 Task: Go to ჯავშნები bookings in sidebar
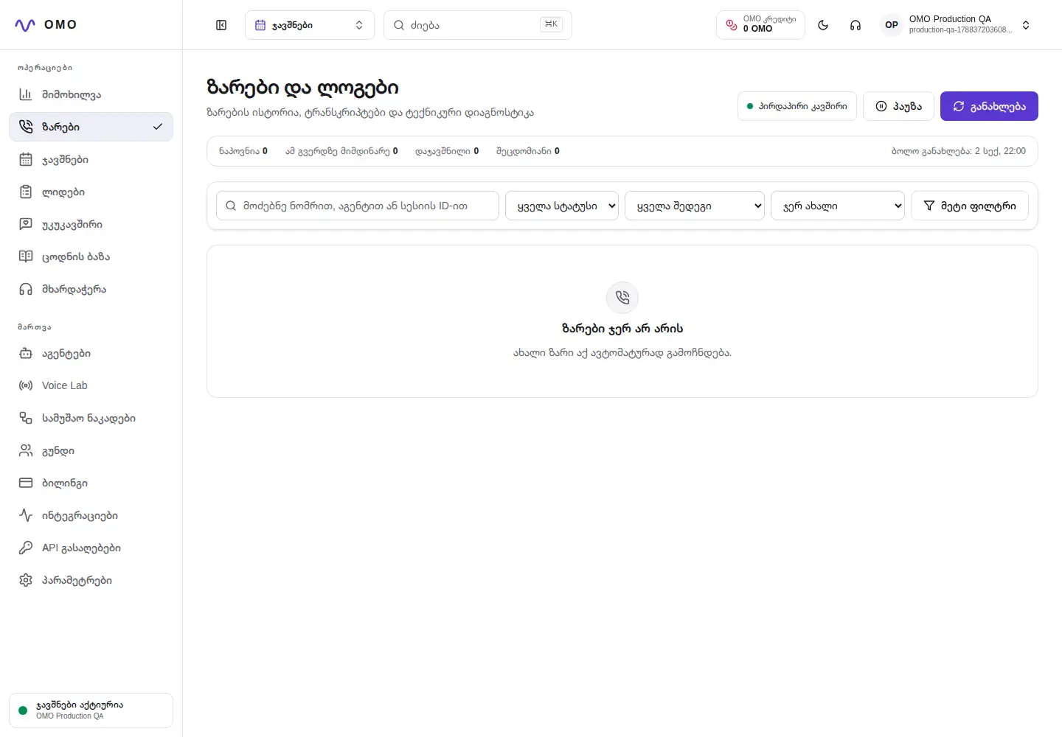click(x=91, y=159)
